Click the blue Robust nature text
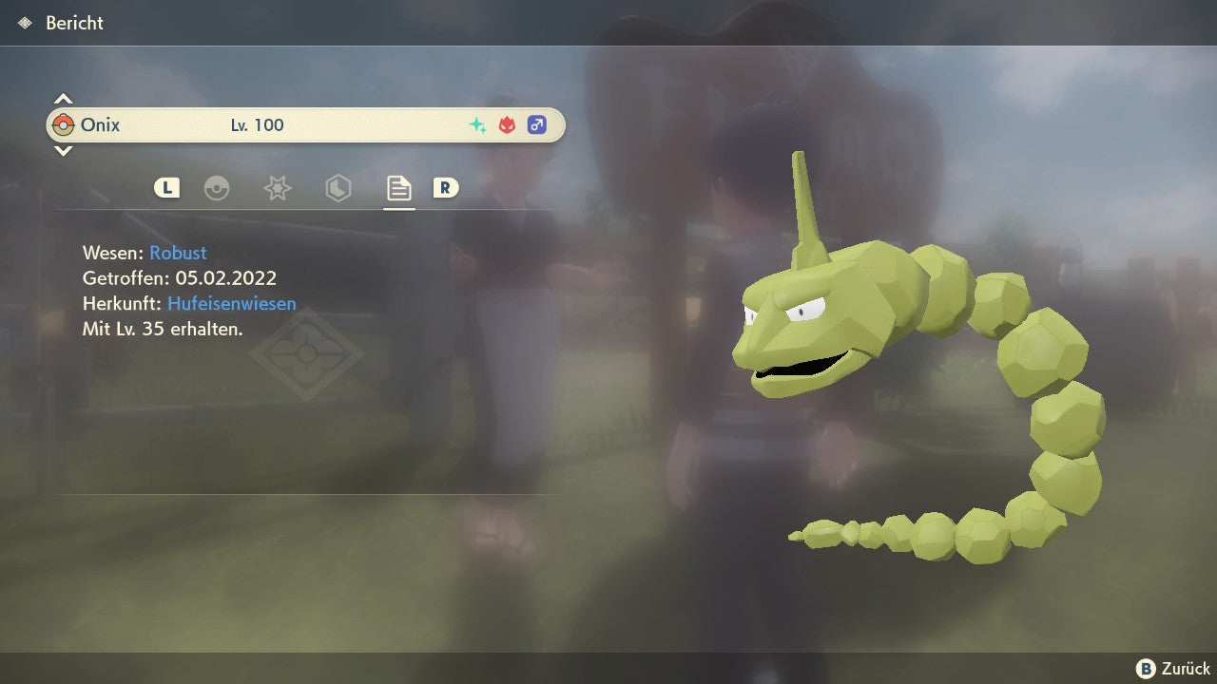 [178, 253]
